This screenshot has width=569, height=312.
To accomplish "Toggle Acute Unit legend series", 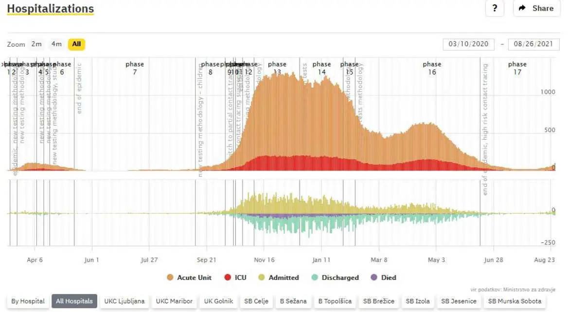I will tap(189, 277).
